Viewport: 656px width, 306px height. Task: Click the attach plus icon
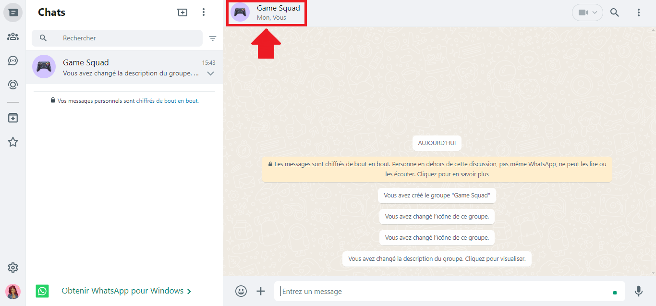click(x=261, y=291)
